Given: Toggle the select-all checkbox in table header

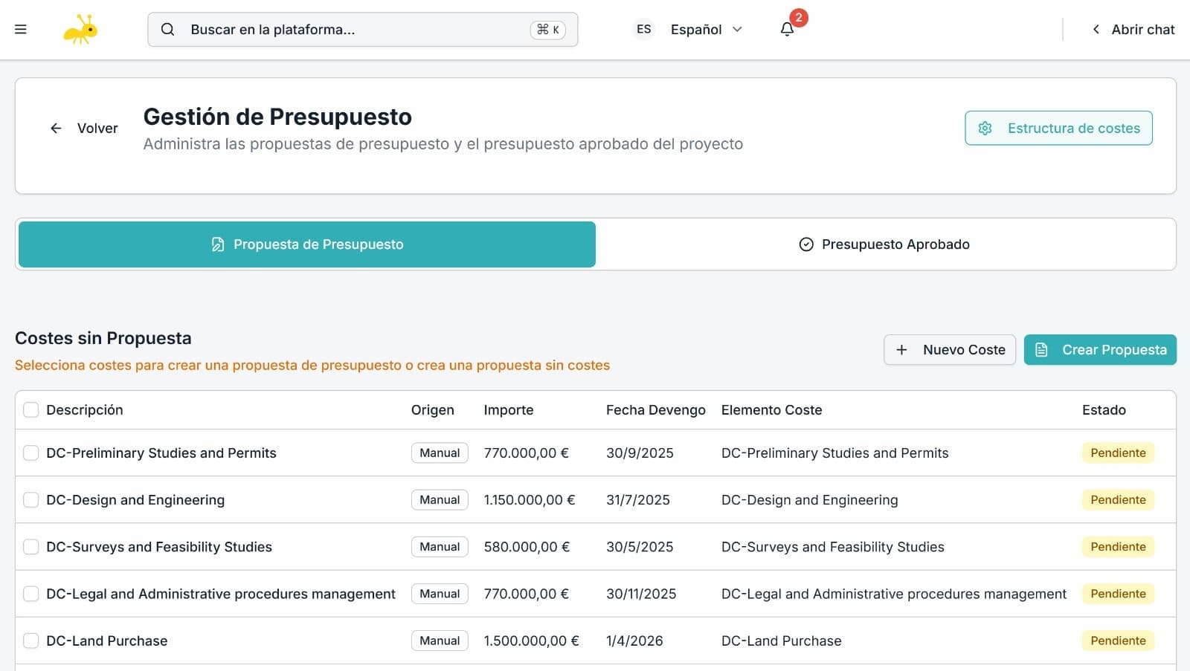Looking at the screenshot, I should (30, 410).
